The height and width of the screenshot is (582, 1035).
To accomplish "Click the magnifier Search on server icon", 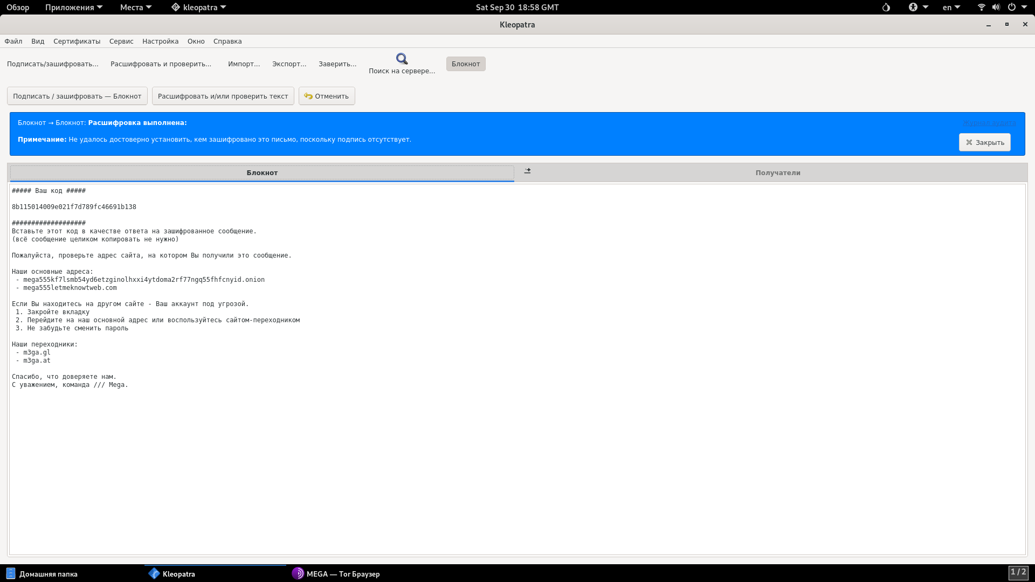I will 402,59.
